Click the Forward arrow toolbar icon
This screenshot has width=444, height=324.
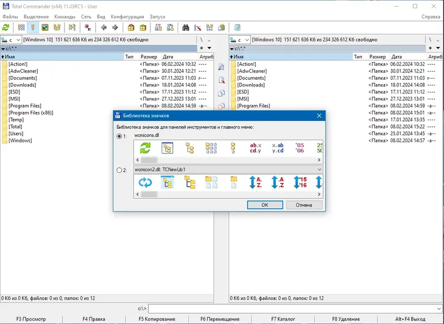[115, 27]
